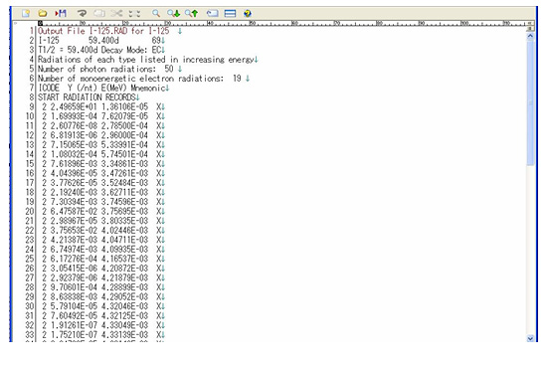Image resolution: width=548 pixels, height=367 pixels.
Task: Click the value '2.60776E-08' on line 11
Action: 74,126
